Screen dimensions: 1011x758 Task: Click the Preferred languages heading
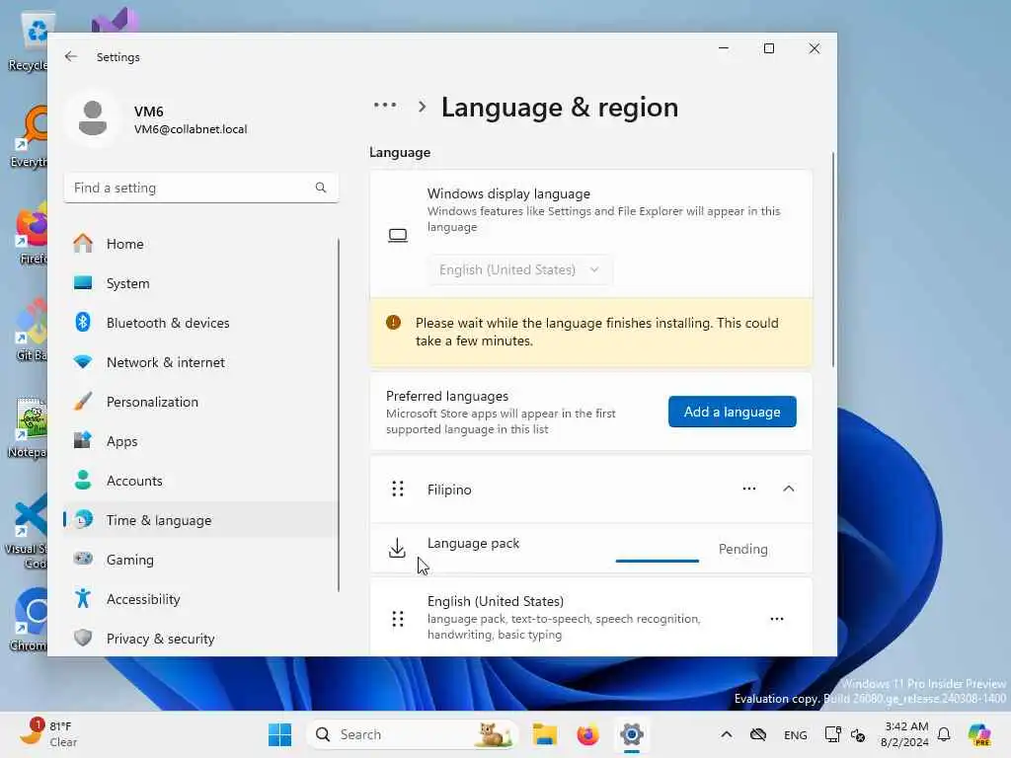[447, 396]
